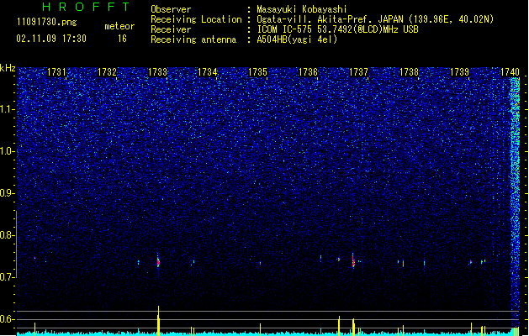
Task: Click the 0.7 frequency axis label
Action: [x=8, y=277]
